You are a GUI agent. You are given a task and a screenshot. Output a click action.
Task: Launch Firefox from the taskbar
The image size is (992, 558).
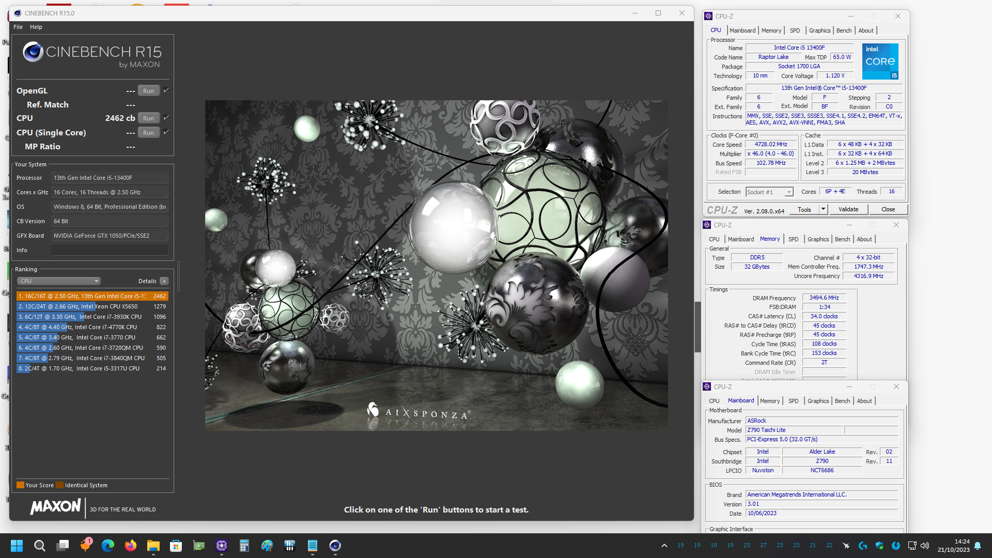[131, 546]
